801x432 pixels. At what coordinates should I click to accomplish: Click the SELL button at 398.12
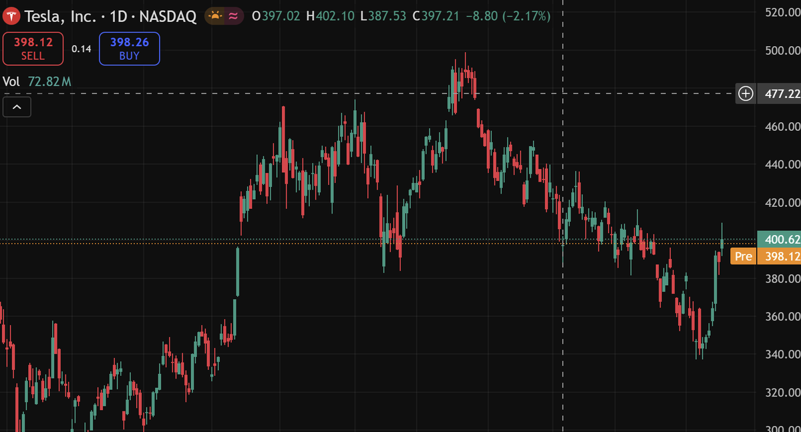coord(33,48)
